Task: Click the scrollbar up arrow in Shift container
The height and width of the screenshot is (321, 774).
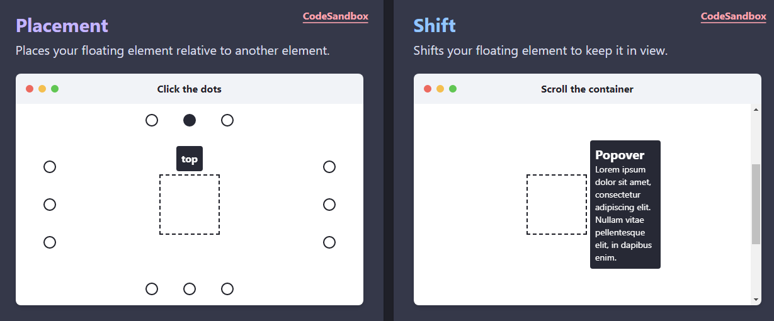Action: pyautogui.click(x=756, y=110)
